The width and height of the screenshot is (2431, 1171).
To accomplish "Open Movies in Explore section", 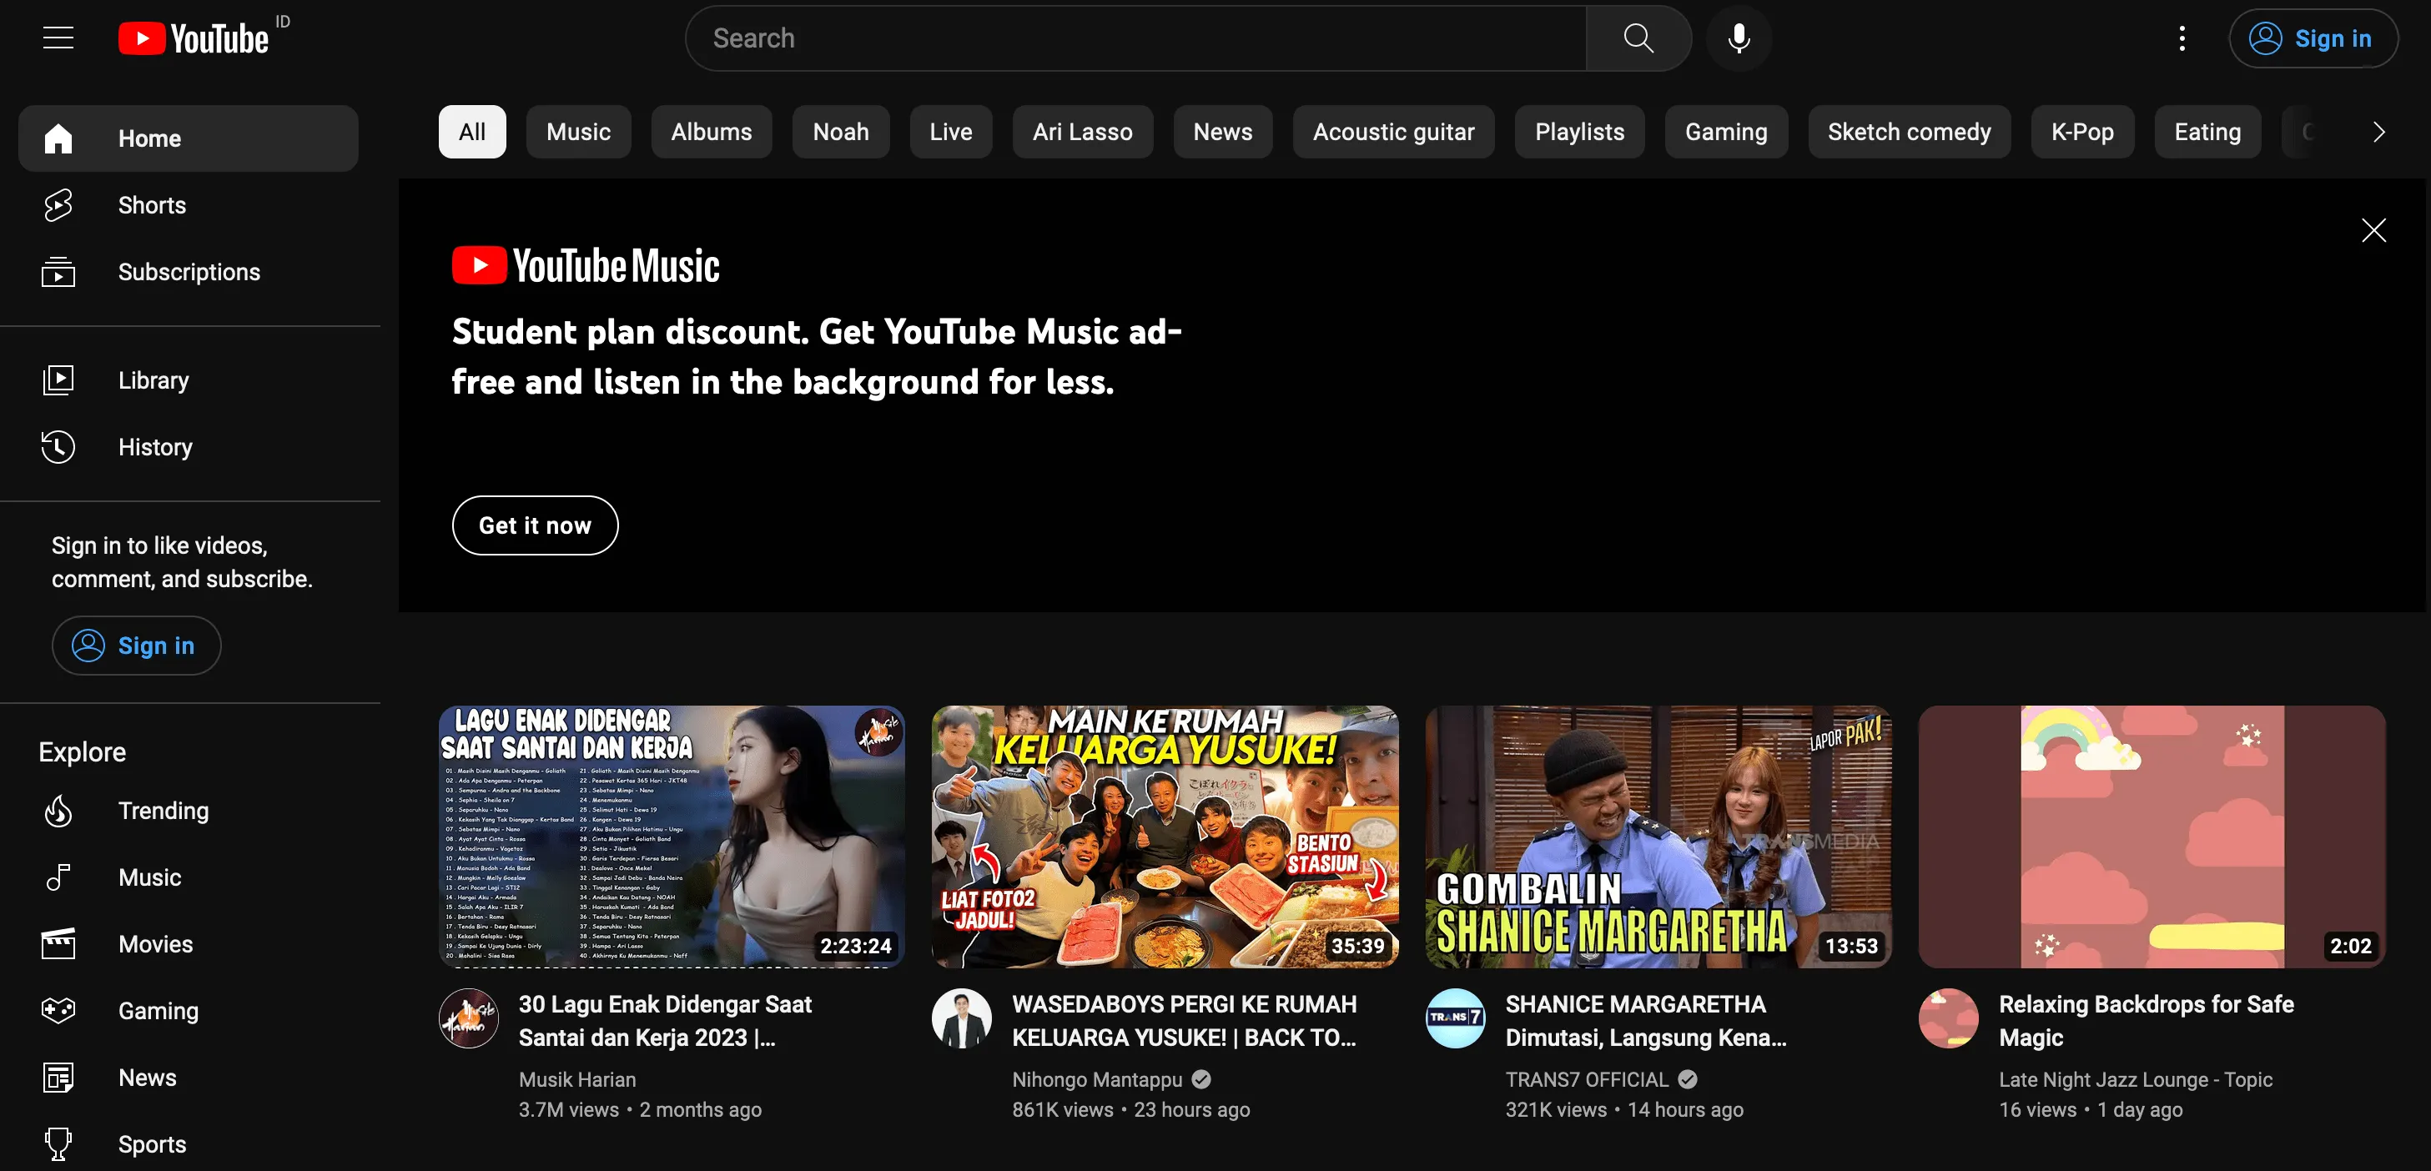I will coord(155,943).
